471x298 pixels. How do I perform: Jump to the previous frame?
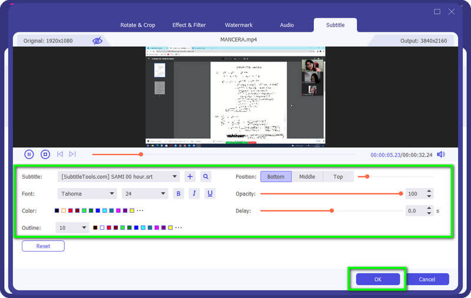(60, 154)
